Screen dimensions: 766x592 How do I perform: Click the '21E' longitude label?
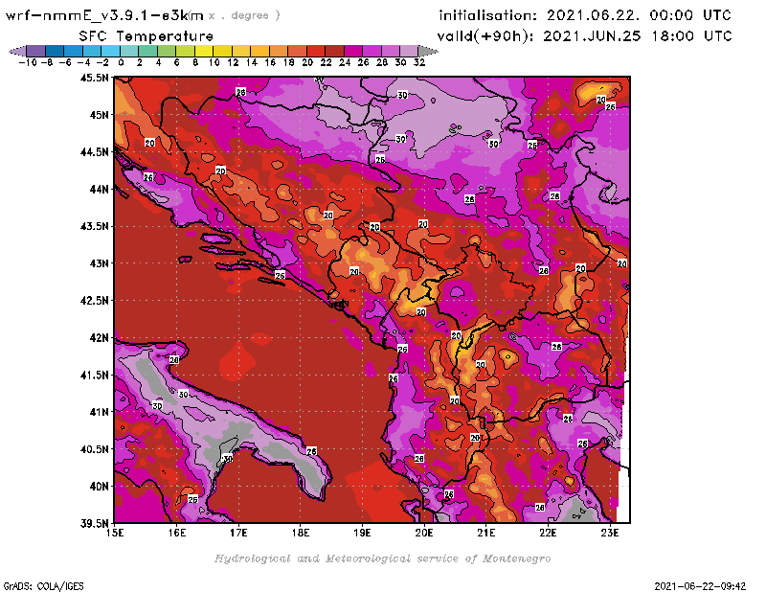coord(486,533)
